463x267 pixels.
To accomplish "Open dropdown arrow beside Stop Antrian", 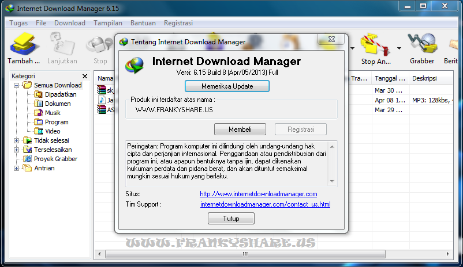I will (399, 48).
